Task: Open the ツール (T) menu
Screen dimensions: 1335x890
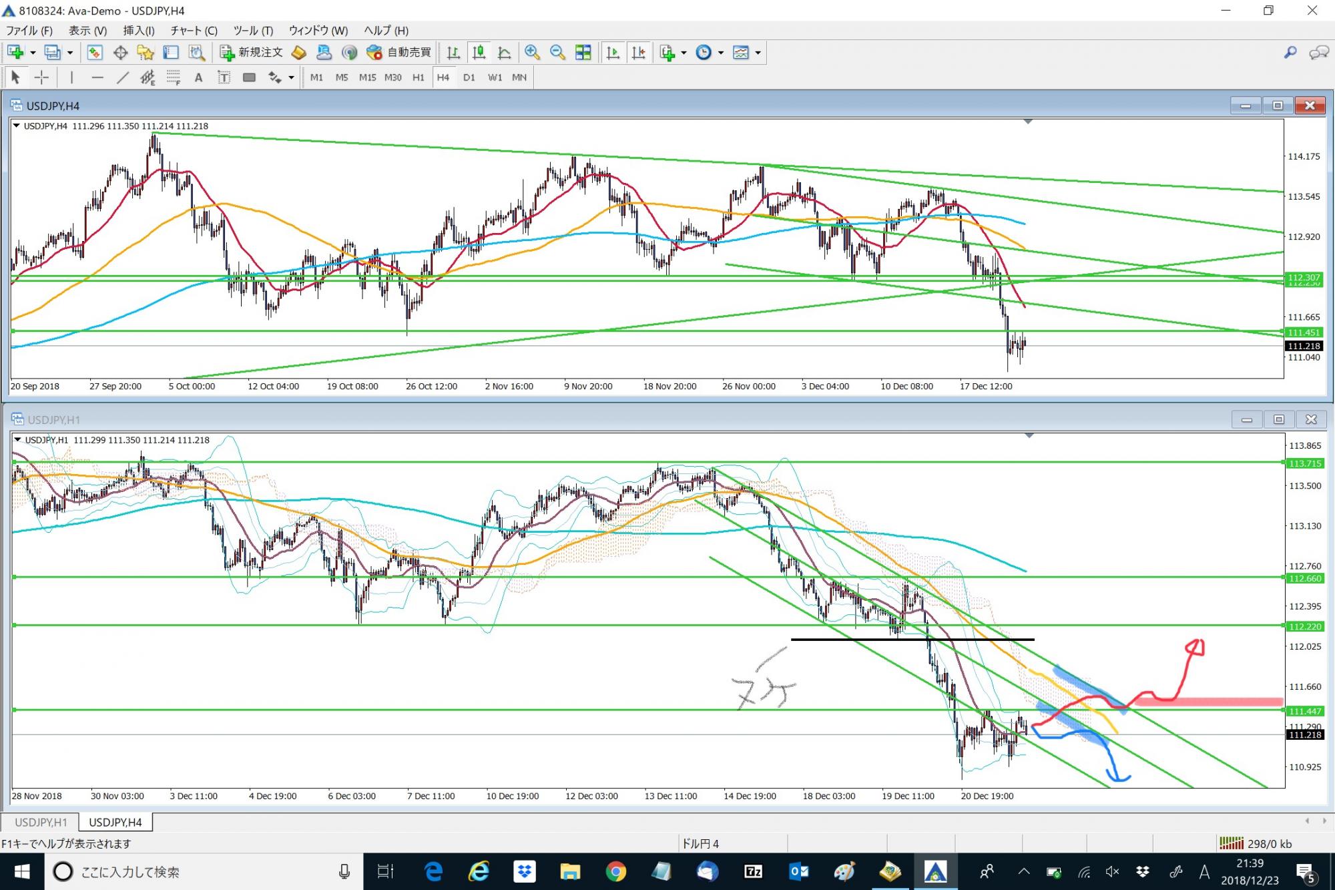Action: click(253, 31)
